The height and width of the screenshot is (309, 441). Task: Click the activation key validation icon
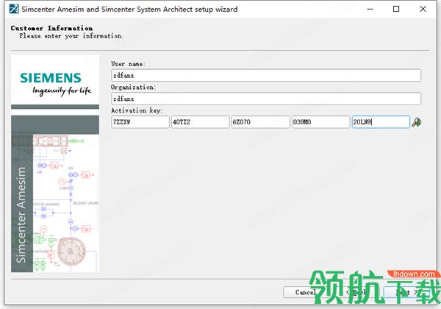tap(416, 122)
